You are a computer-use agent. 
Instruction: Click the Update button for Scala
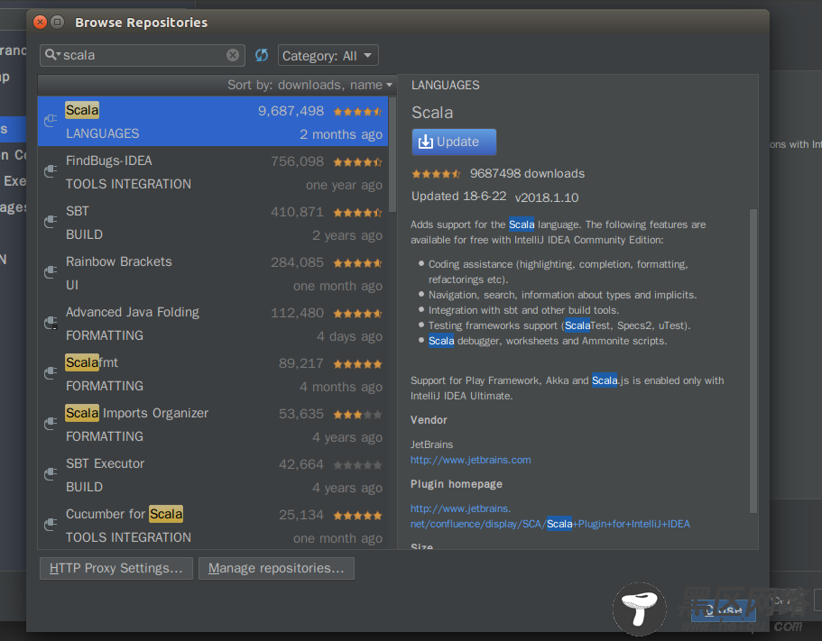454,142
